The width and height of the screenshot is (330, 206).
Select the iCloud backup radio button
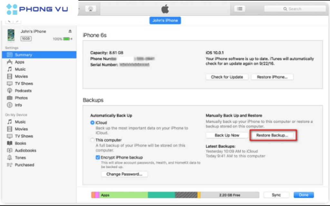coord(92,123)
